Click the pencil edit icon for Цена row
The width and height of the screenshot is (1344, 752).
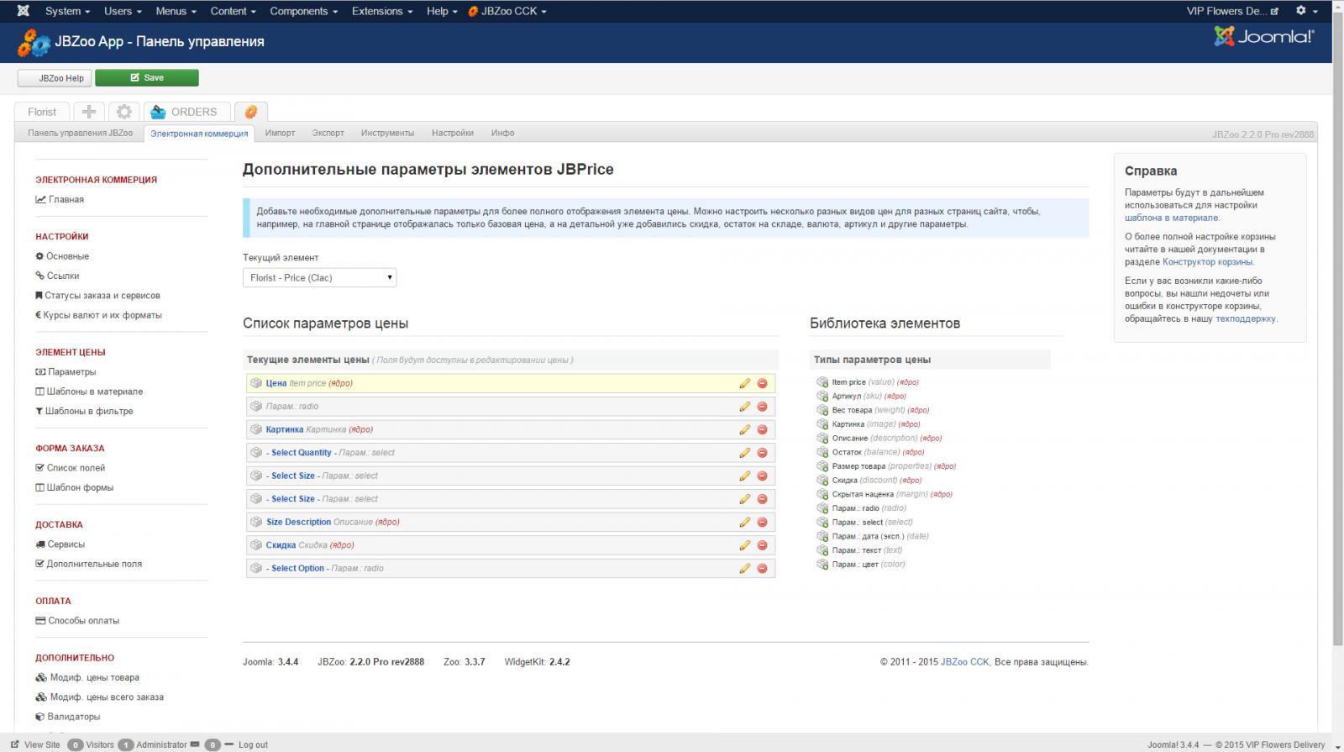744,383
